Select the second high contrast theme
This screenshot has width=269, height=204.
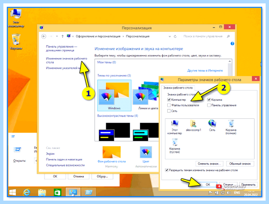coord(146,132)
